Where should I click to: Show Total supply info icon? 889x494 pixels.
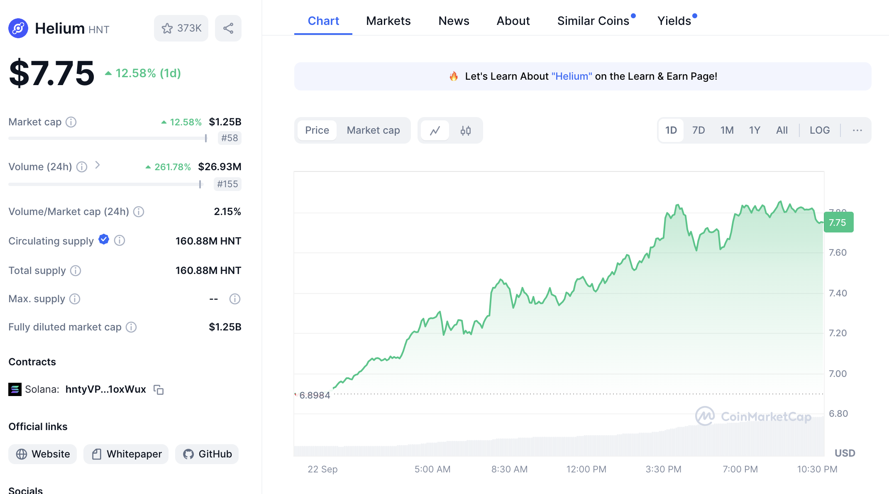76,271
